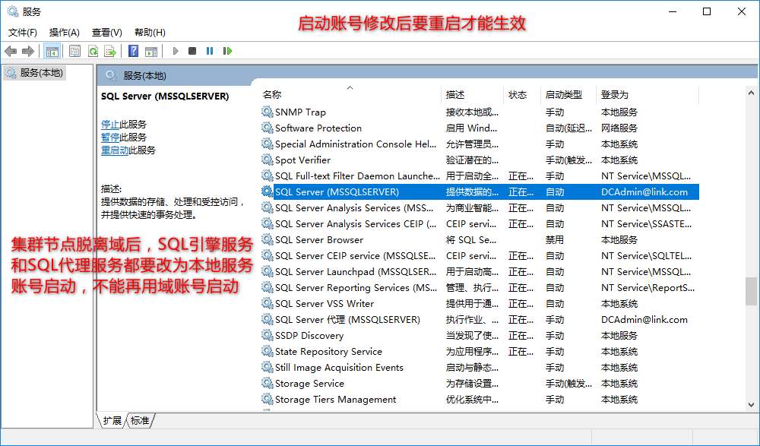Click gear icon beside SQL Server VSS Writer
Screen dimensions: 760x446
[x=267, y=304]
